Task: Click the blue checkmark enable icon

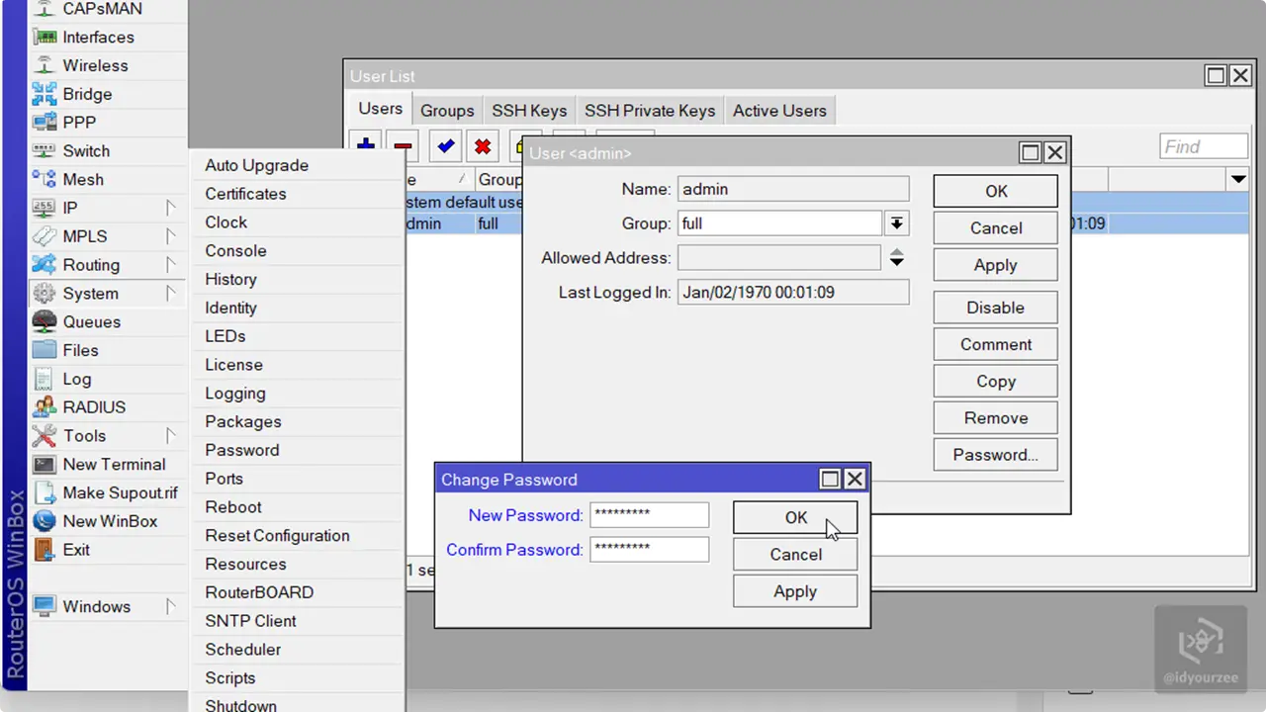Action: pyautogui.click(x=445, y=146)
